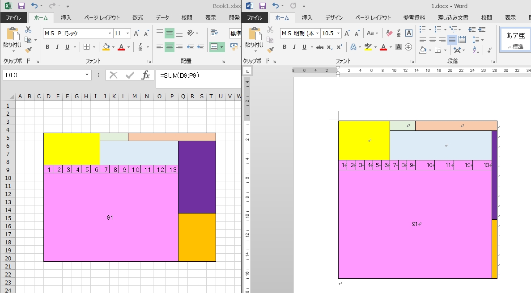
Task: Open Word 差し込み文書 tab
Action: (x=453, y=17)
